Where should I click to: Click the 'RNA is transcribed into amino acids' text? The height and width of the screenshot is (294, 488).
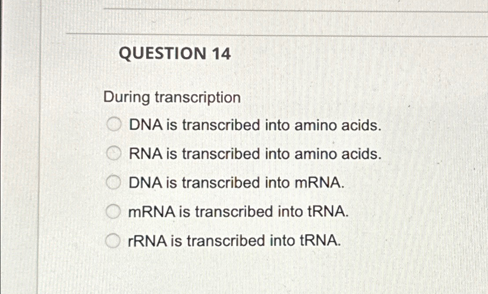click(253, 154)
